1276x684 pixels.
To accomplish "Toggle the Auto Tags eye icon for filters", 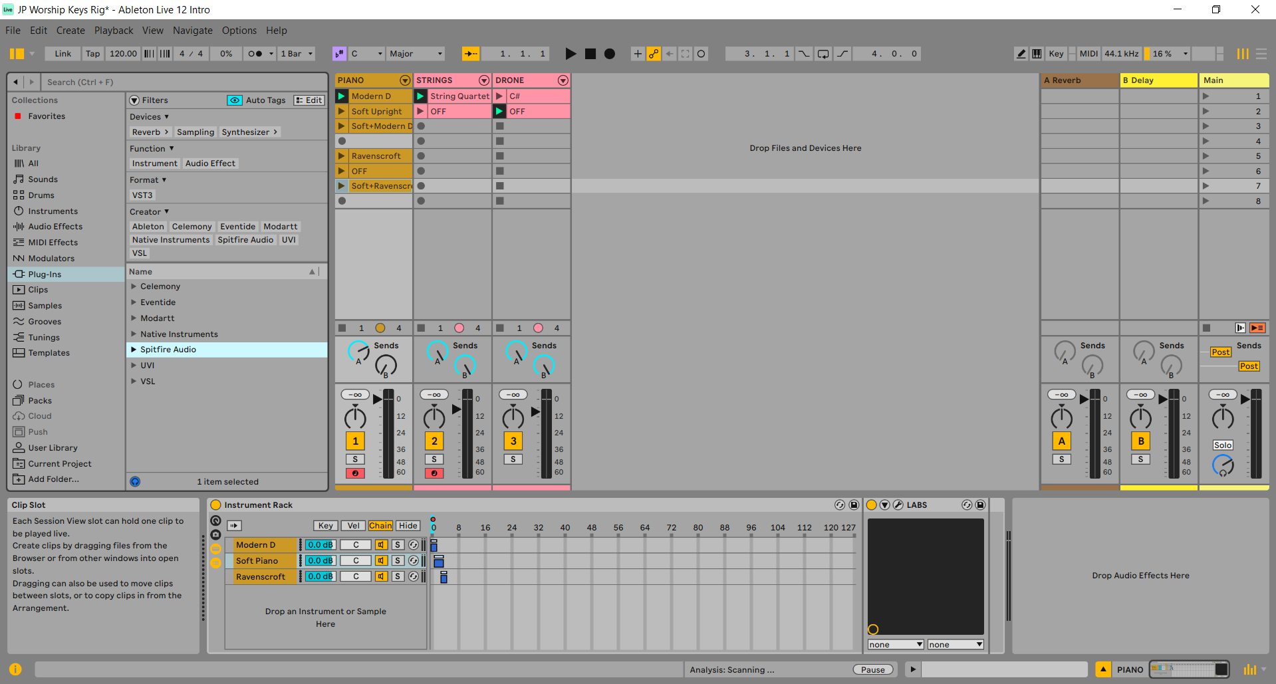I will coord(235,100).
